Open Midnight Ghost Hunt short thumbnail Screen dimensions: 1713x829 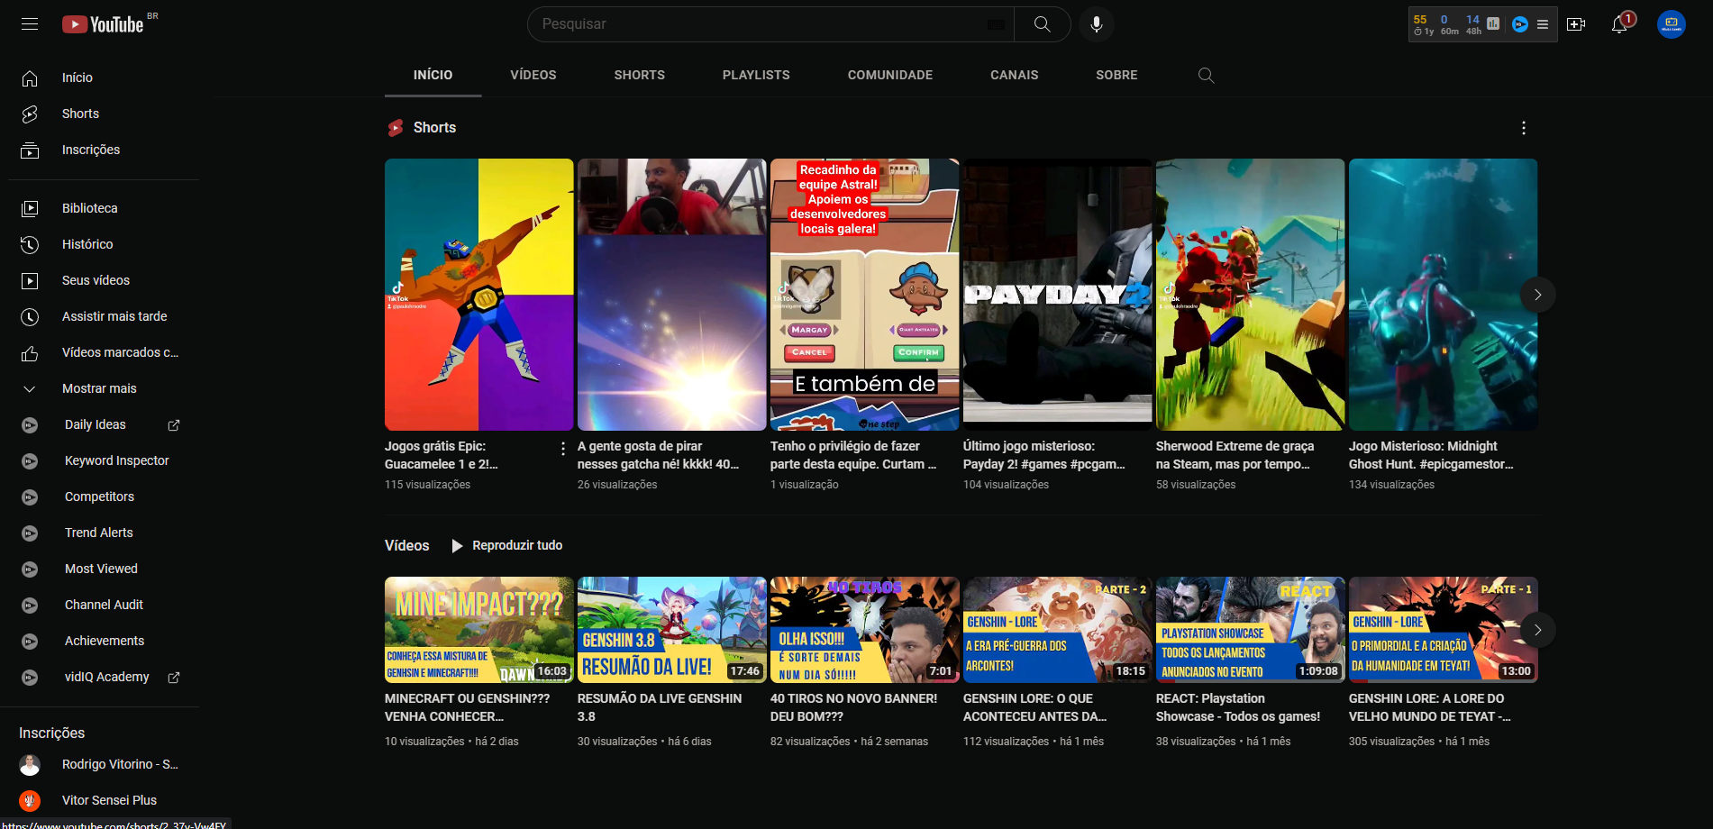1443,295
